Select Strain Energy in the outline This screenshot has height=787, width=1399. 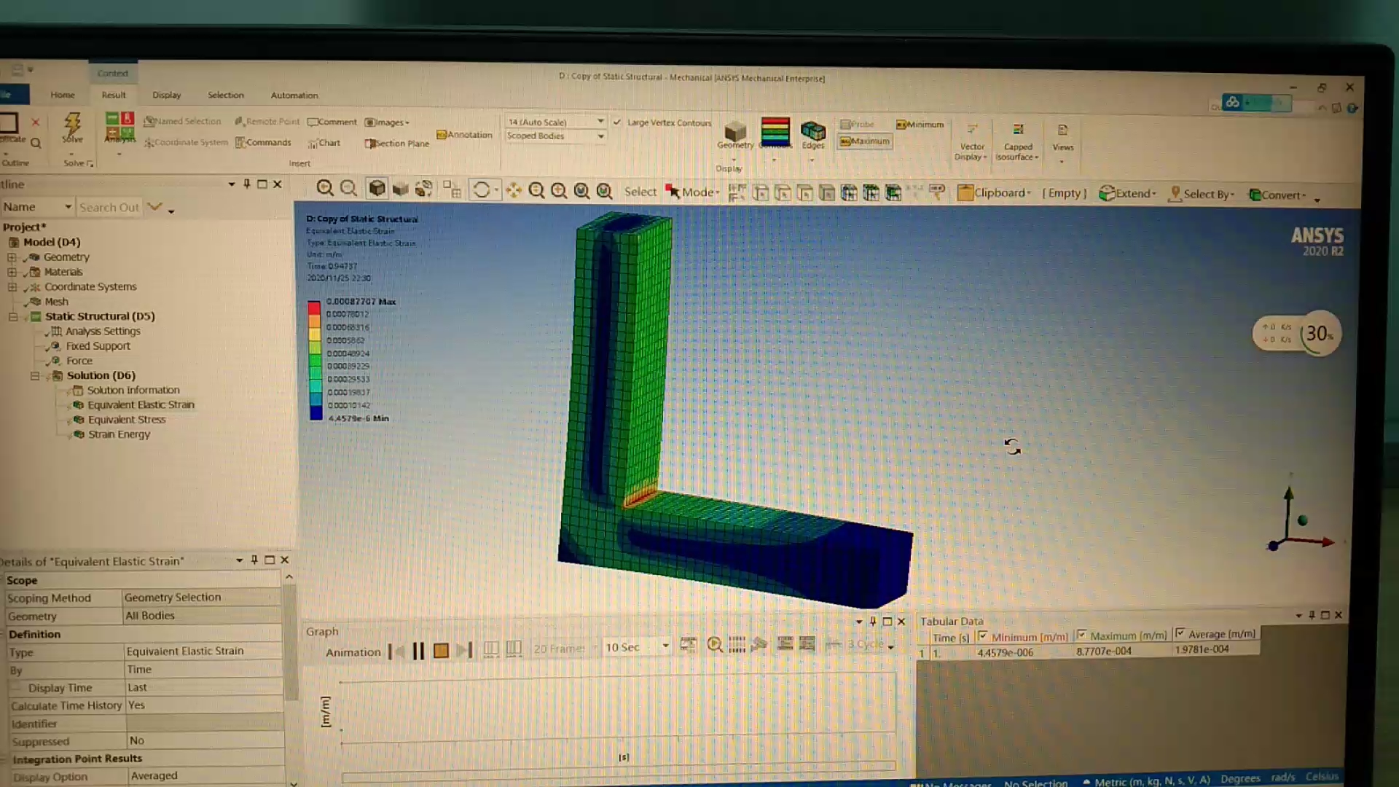click(x=118, y=434)
